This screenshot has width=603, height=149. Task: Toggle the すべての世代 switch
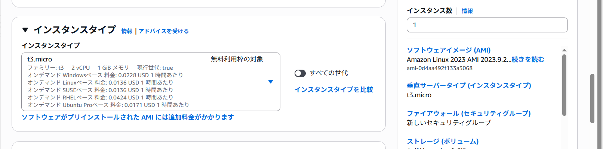coord(300,73)
